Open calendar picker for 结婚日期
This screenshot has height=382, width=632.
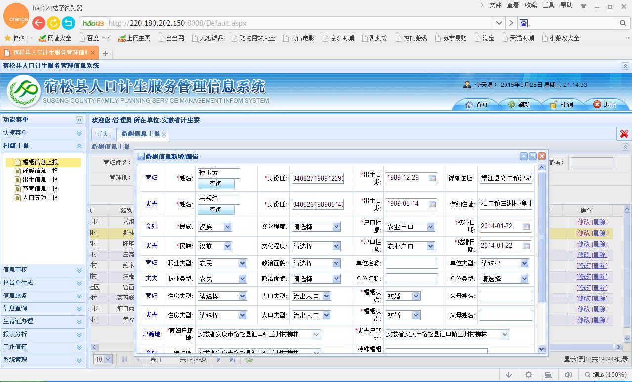pos(526,245)
